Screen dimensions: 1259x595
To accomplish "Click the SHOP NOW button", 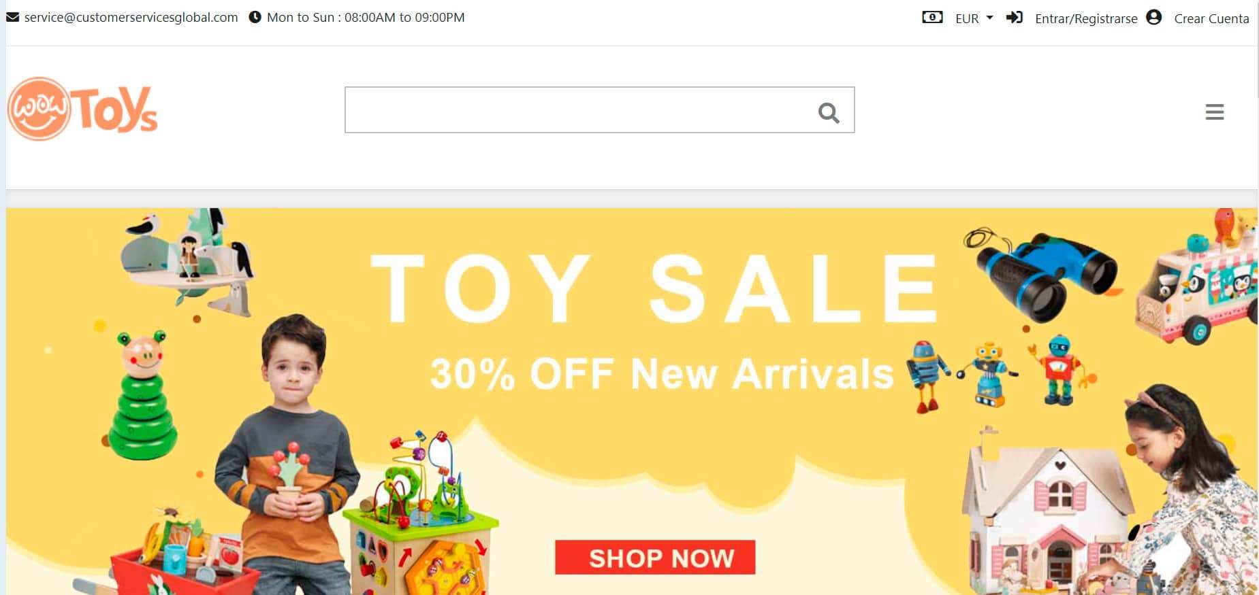I will point(655,558).
